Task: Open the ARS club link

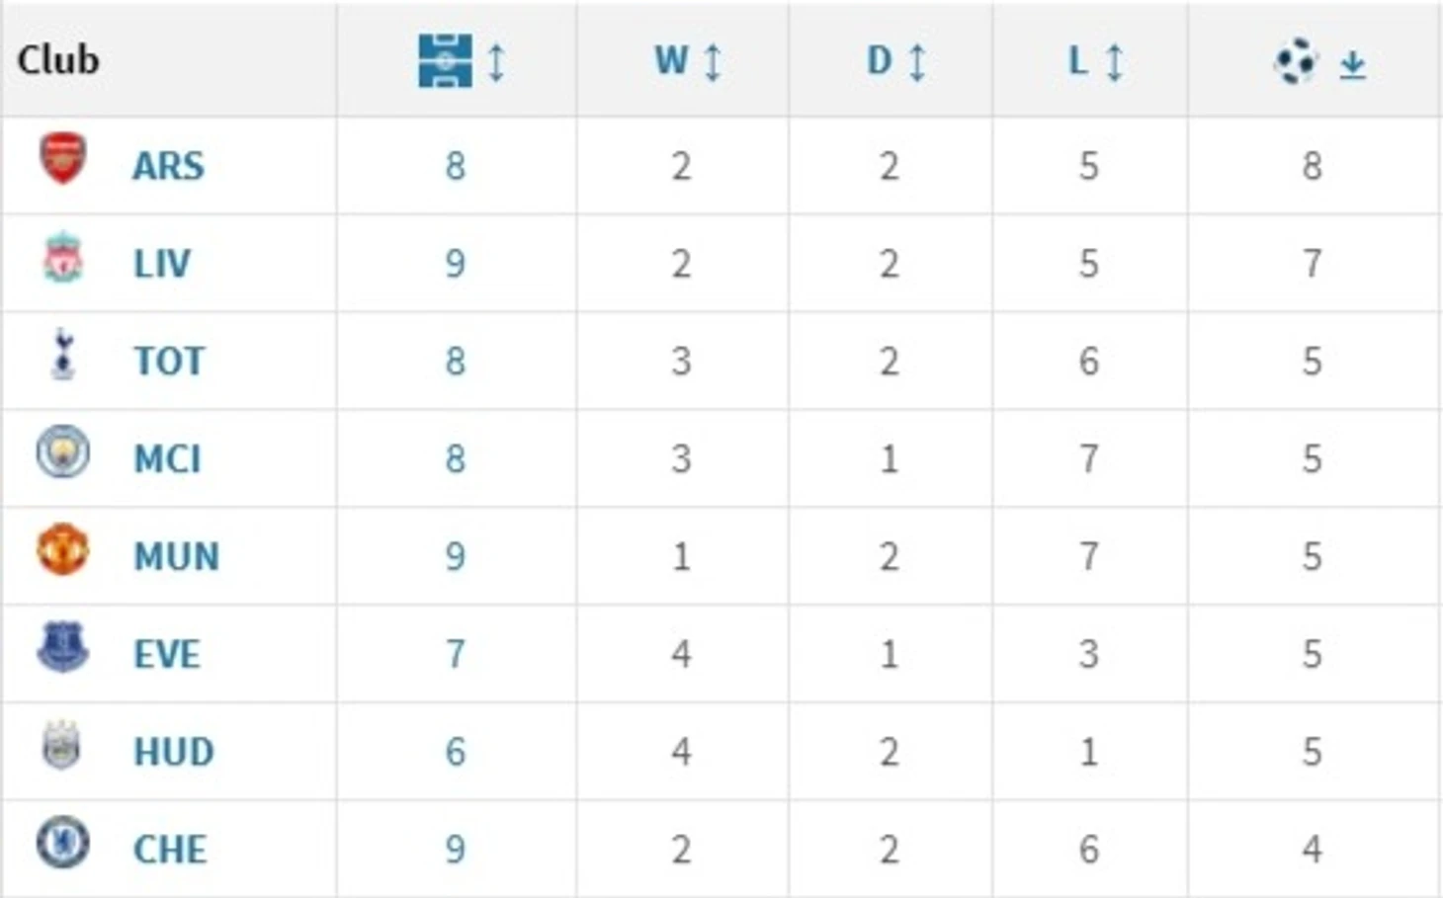Action: (168, 166)
